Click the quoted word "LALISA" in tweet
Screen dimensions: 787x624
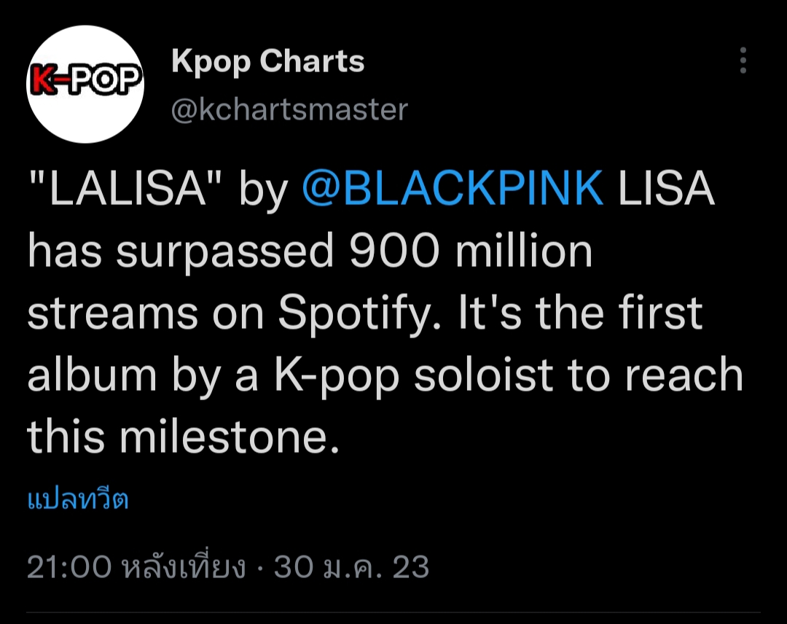[x=128, y=189]
